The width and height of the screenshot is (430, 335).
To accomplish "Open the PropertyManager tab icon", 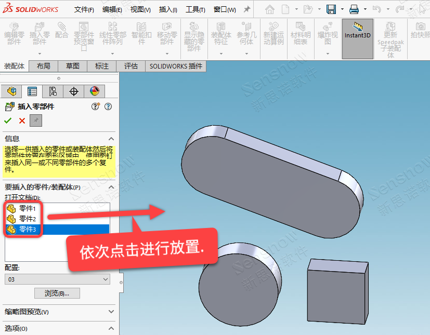I will (32, 91).
